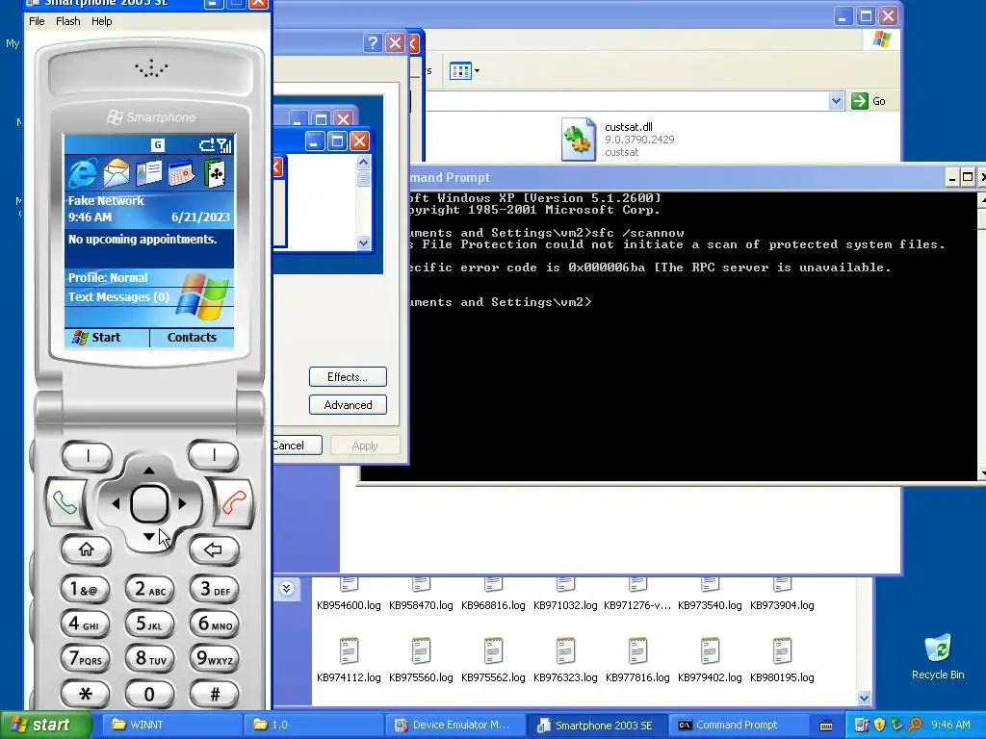This screenshot has height=739, width=986.
Task: Click the d-pad up arrow
Action: (x=149, y=470)
